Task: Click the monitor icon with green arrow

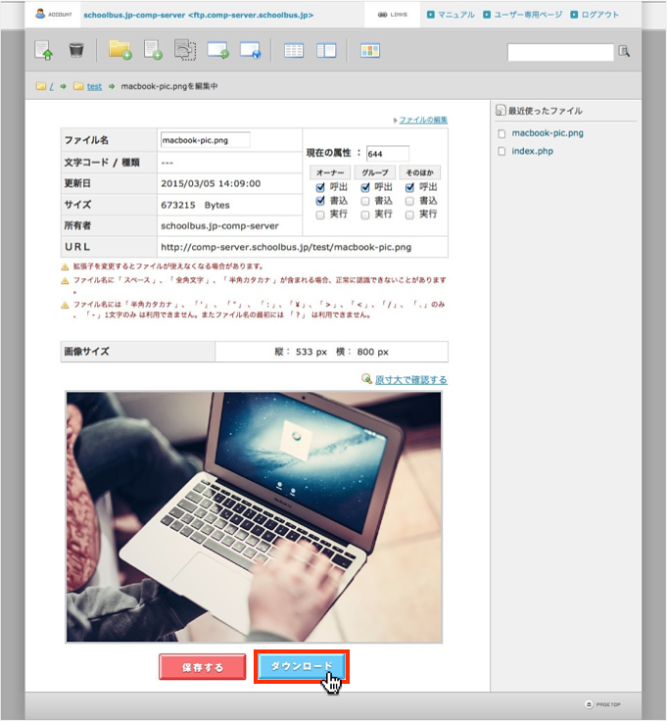Action: pos(217,50)
